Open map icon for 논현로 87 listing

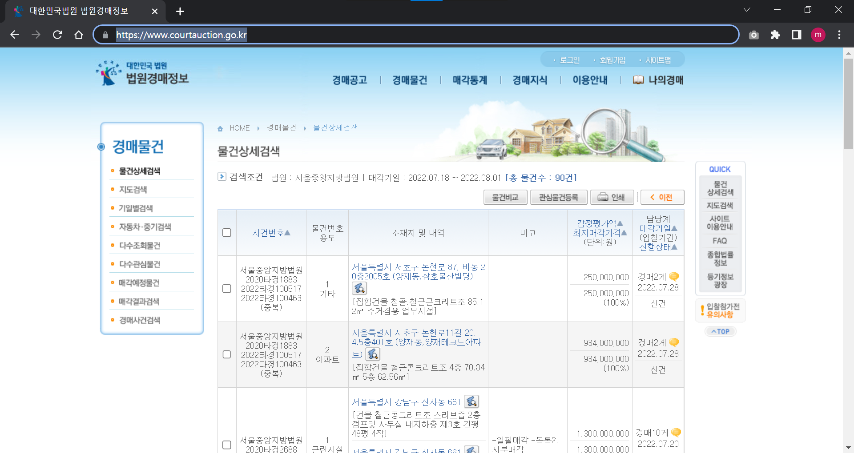click(x=359, y=288)
